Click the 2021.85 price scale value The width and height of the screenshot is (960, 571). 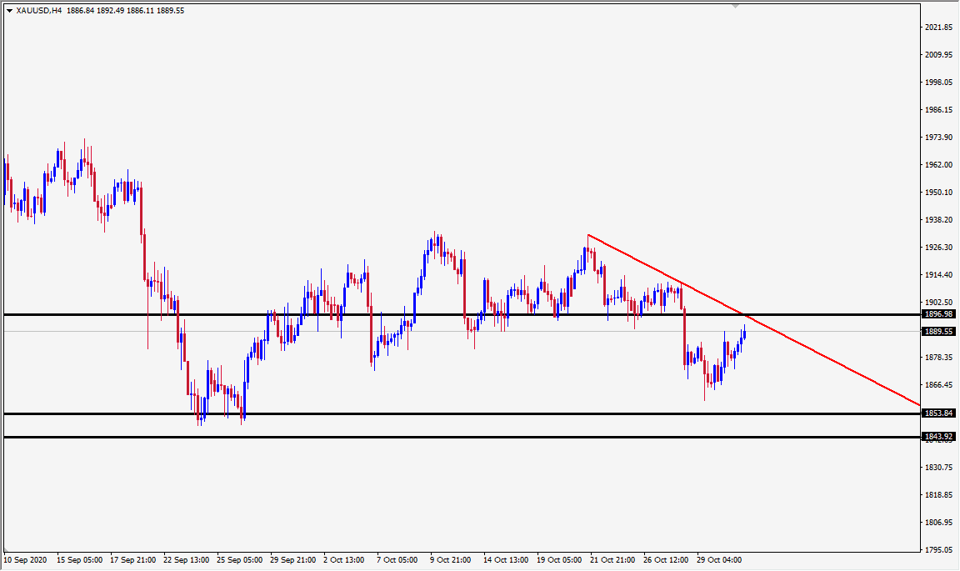click(x=938, y=27)
